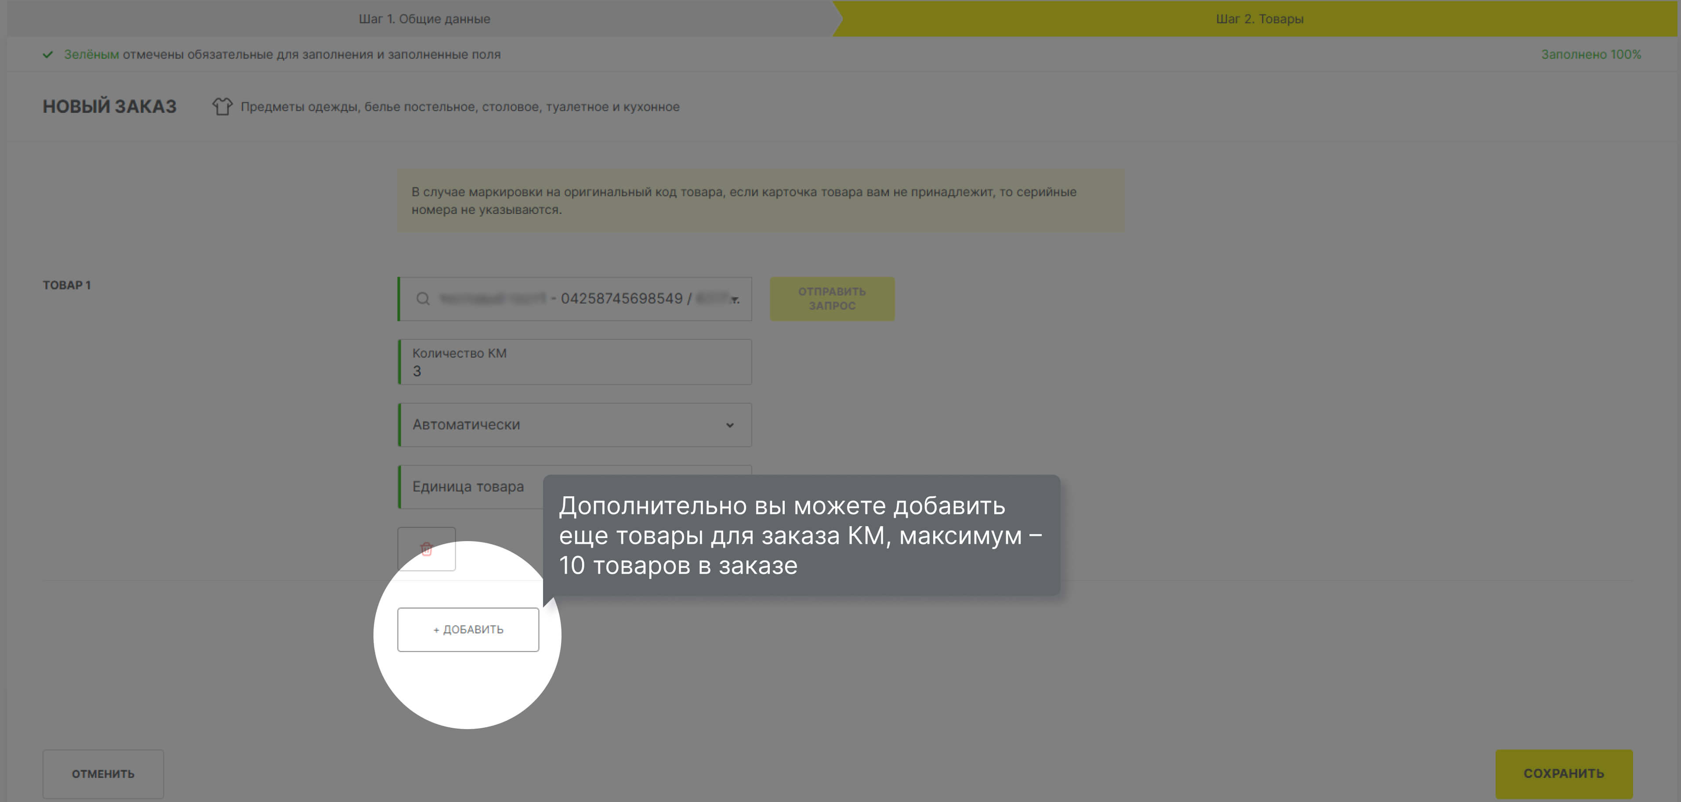Image resolution: width=1681 pixels, height=802 pixels.
Task: Click the yellow info banner about marking
Action: pos(760,201)
